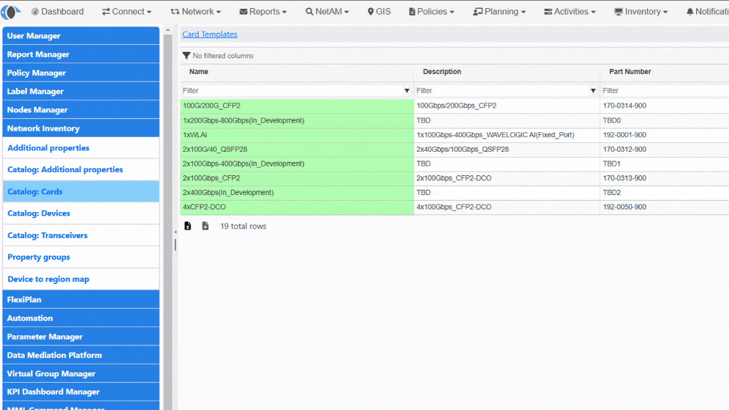The image size is (729, 410).
Task: Click the sidebar vertical scrollbar
Action: pyautogui.click(x=168, y=222)
